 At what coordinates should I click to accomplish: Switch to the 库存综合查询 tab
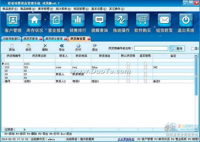click(54, 39)
